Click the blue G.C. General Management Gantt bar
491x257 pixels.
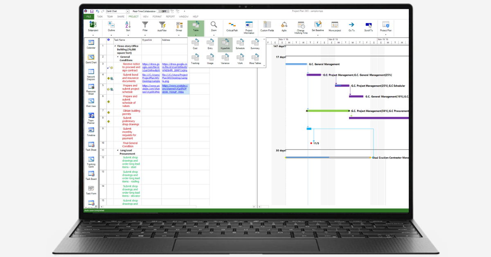(x=296, y=64)
